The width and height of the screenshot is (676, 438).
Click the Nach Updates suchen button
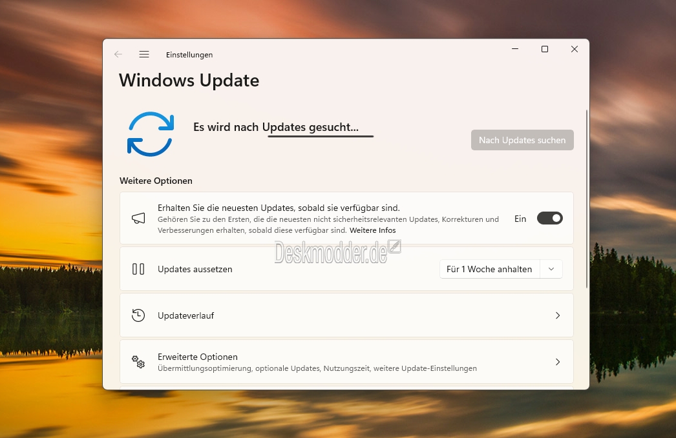coord(522,140)
